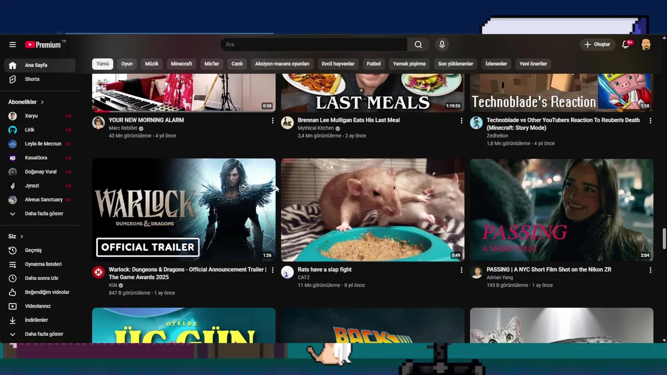
Task: Open Beğendiğim videolar list
Action: coord(40,292)
